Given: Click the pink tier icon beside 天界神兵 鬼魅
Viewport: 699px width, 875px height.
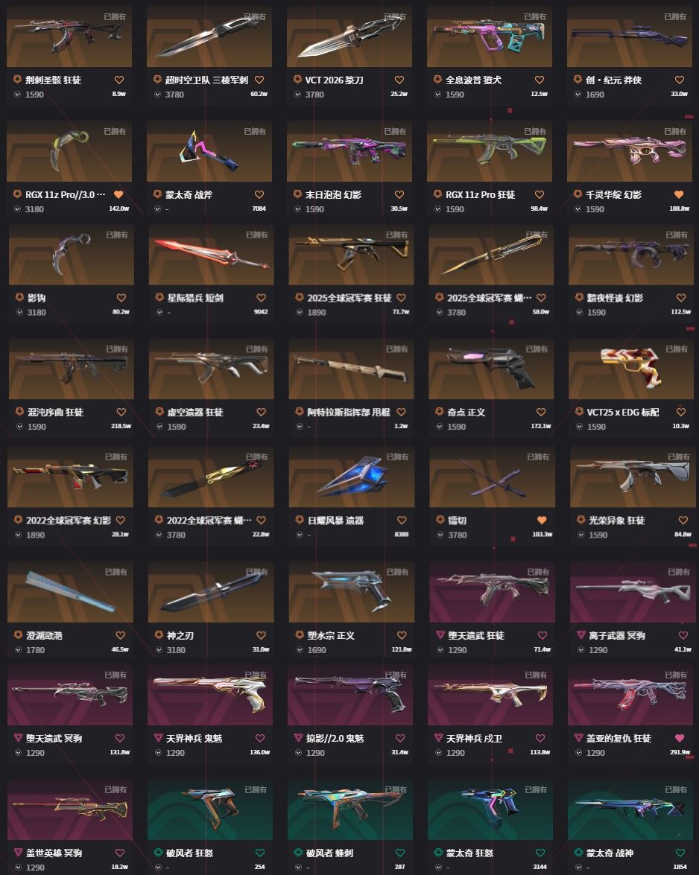Looking at the screenshot, I should [x=158, y=738].
